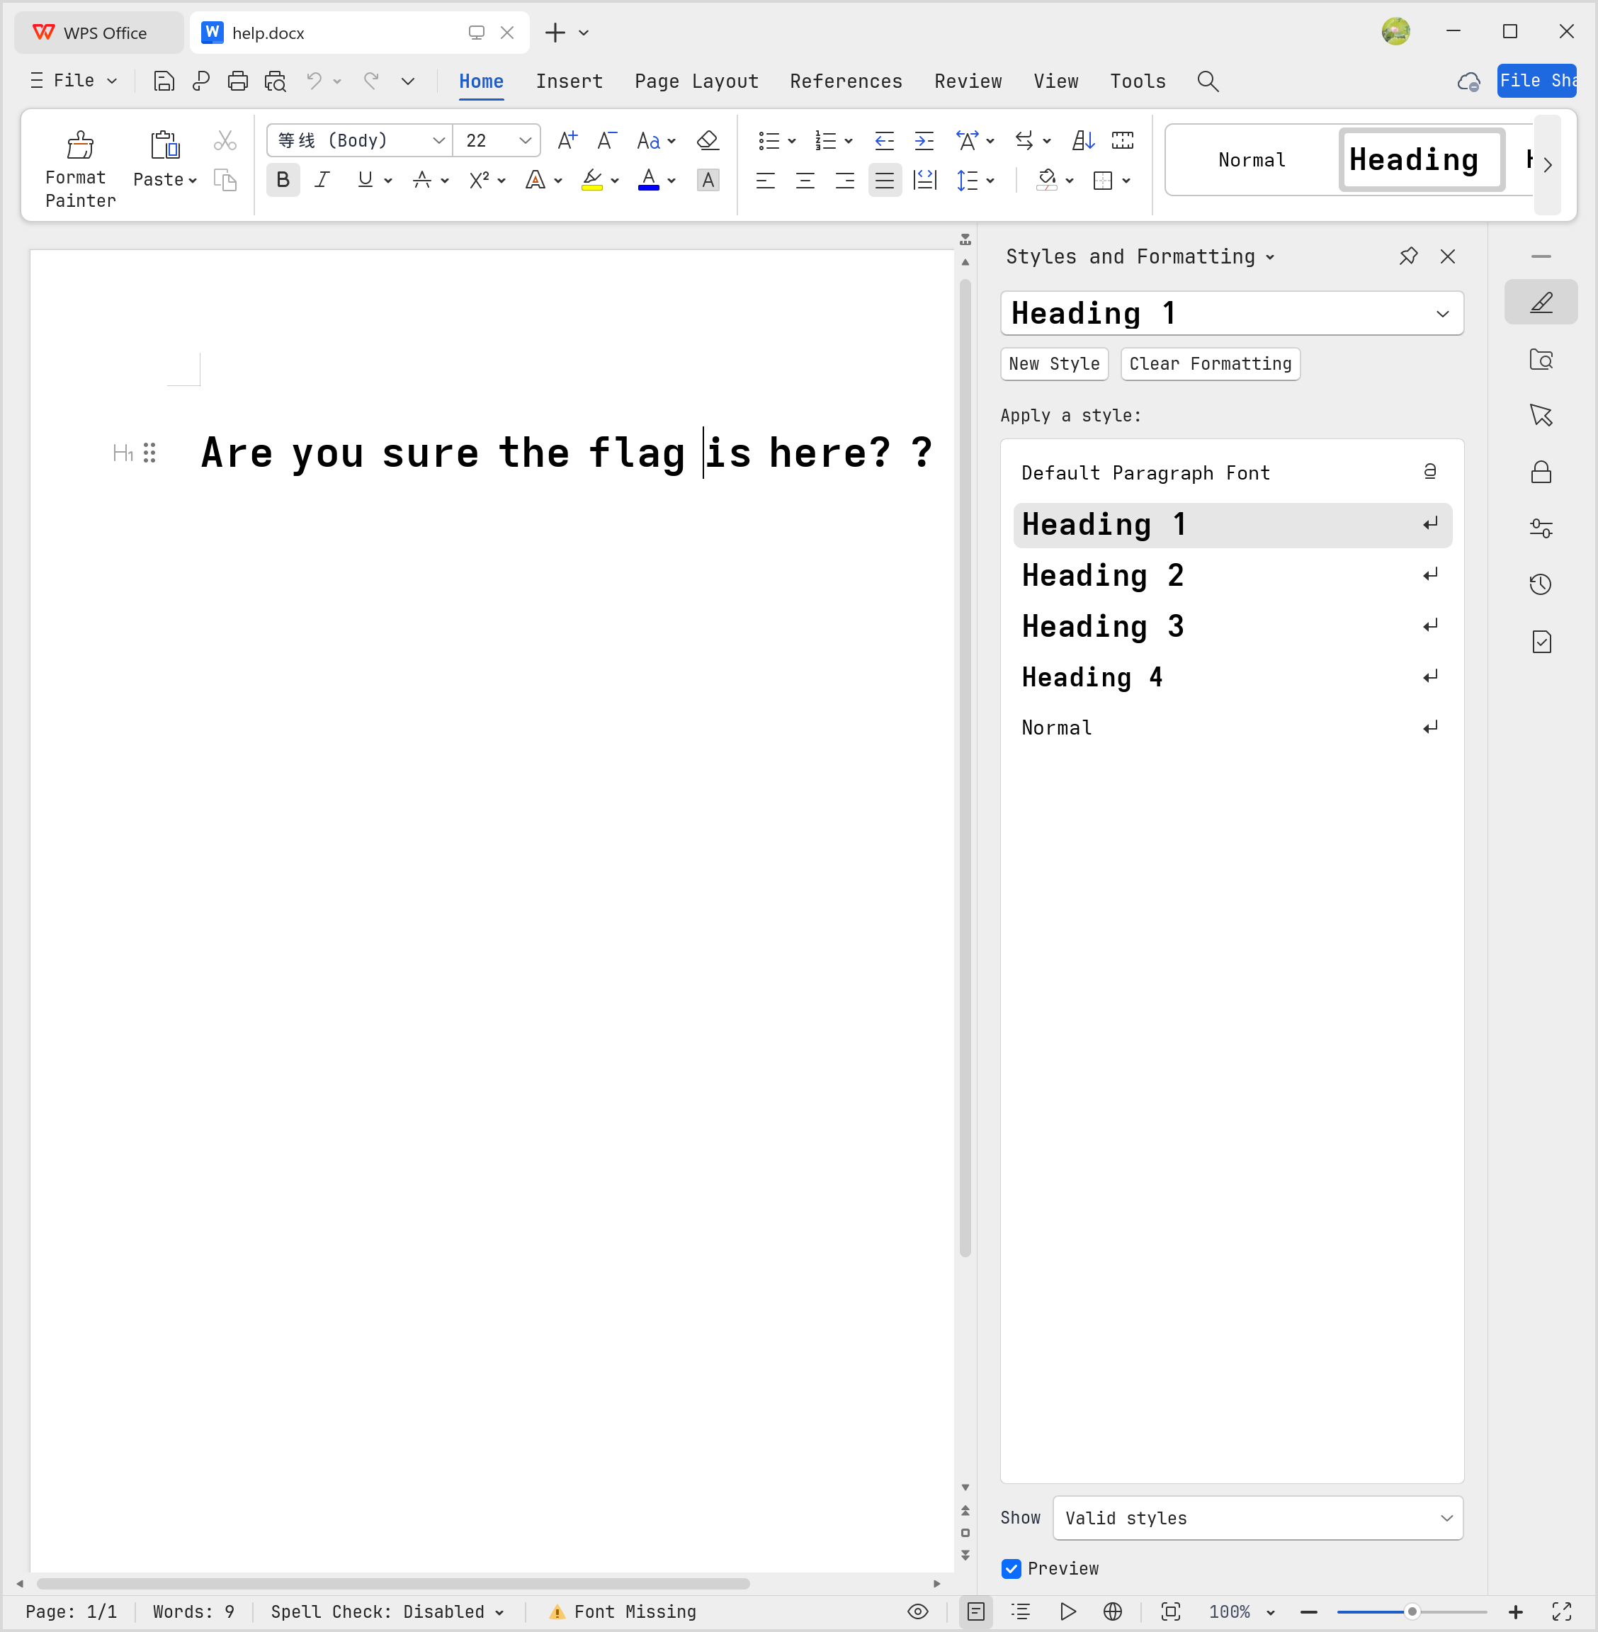Click the Clear Formatting button

click(1209, 364)
